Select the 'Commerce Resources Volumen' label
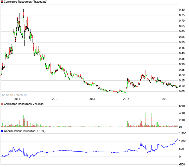Viewport: 189px width, 167px height. pos(24,104)
